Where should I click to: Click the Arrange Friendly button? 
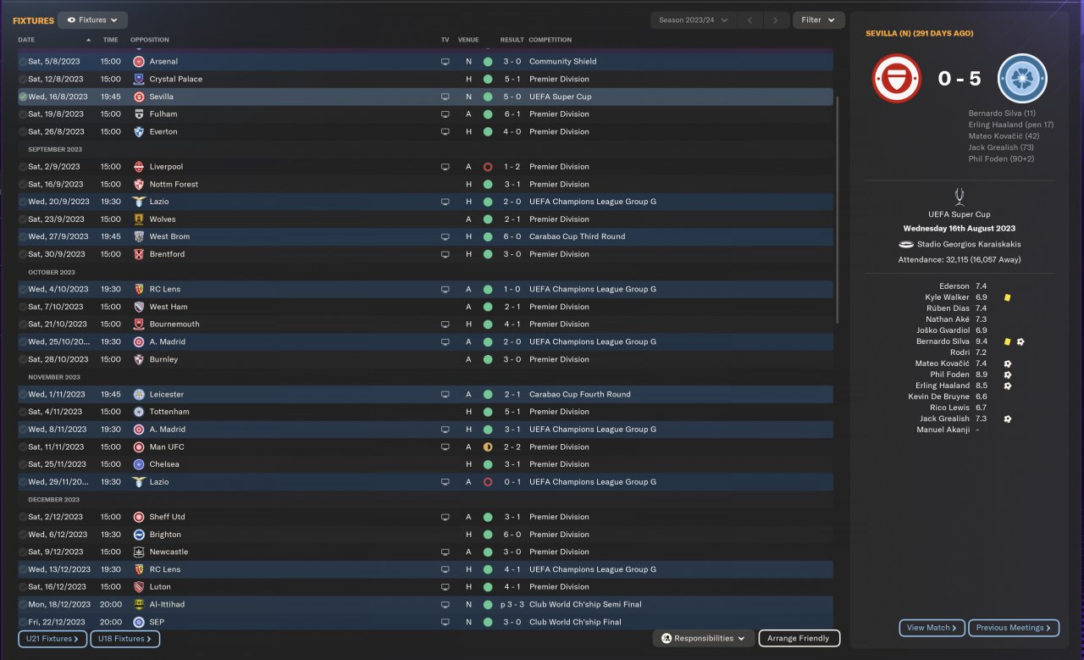click(x=799, y=638)
